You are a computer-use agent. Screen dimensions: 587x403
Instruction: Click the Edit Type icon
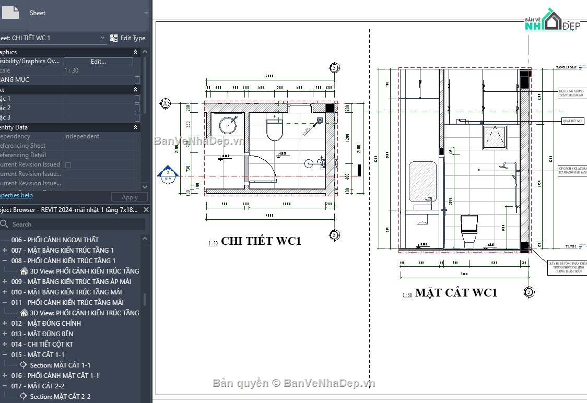tap(114, 38)
